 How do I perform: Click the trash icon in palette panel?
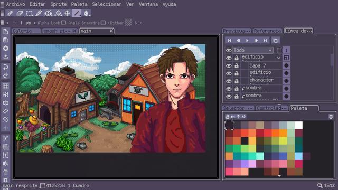coord(331,117)
